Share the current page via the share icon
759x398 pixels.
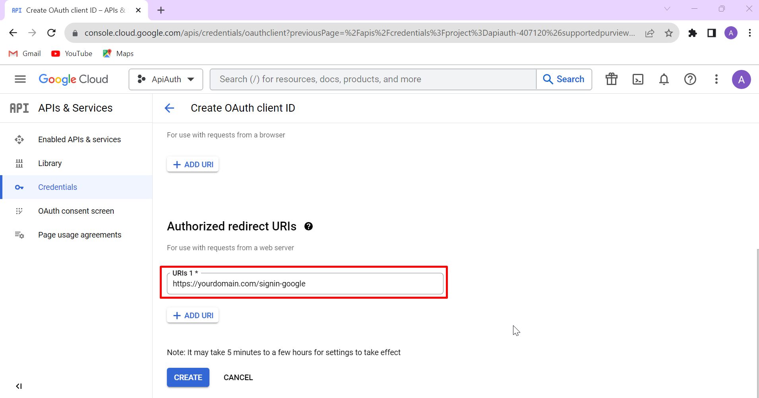650,33
